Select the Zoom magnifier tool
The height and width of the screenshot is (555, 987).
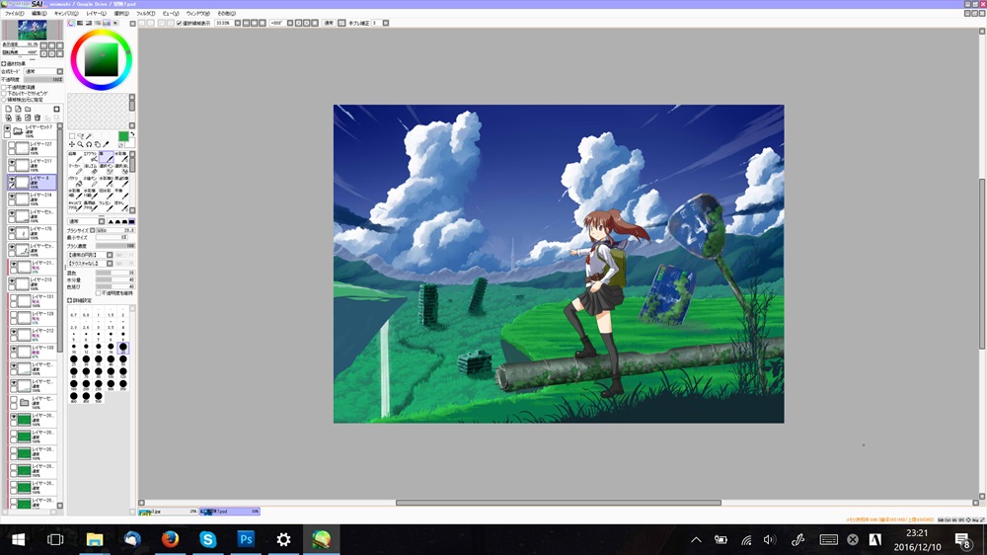coord(80,144)
